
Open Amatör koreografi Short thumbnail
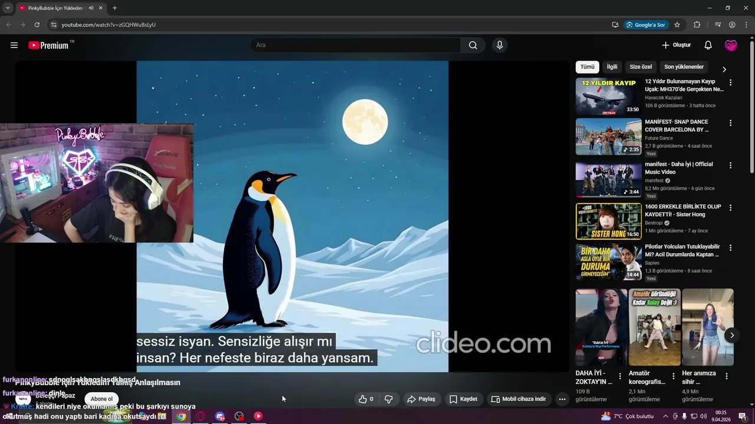pyautogui.click(x=655, y=327)
